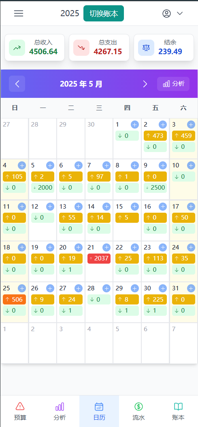Click the plus icon on May 25
The height and width of the screenshot is (427, 198).
click(22, 288)
